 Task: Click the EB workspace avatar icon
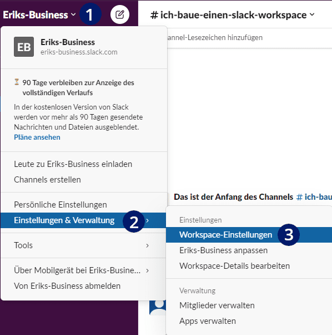24,47
